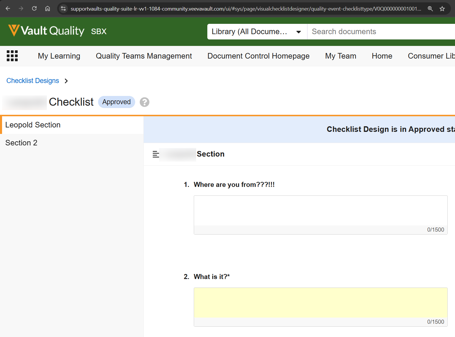Reload the page with the refresh icon
Screen dimensions: 455x337
click(34, 9)
